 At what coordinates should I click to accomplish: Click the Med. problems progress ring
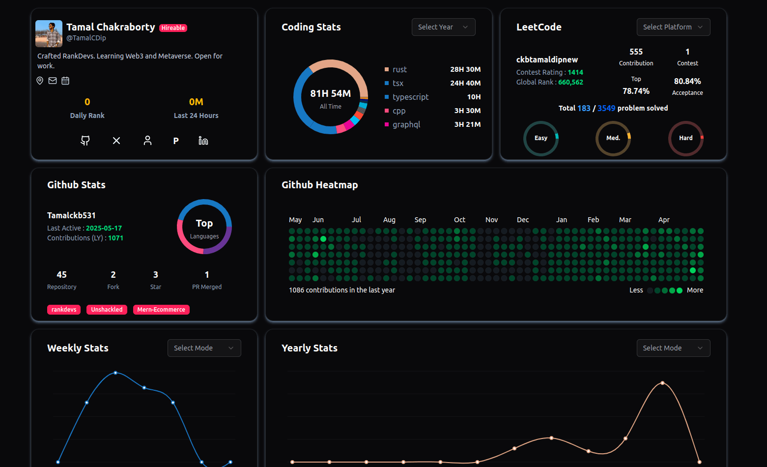coord(613,139)
